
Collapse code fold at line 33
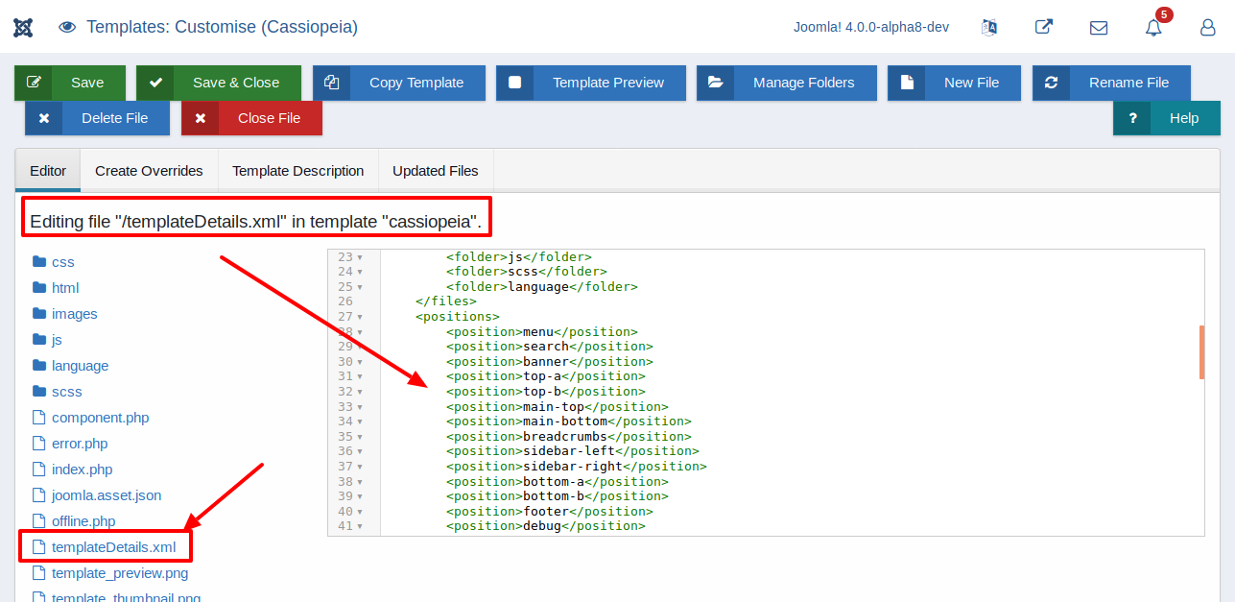(x=360, y=407)
